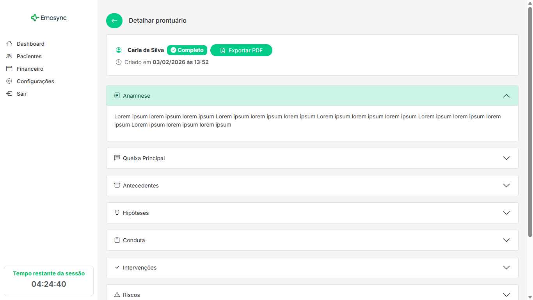The image size is (533, 300).
Task: Click the Dashboard house icon
Action: (x=9, y=44)
